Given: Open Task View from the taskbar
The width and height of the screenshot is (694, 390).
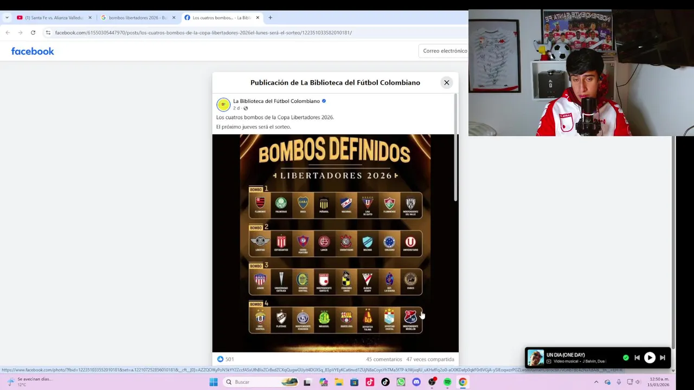Looking at the screenshot, I should 307,382.
